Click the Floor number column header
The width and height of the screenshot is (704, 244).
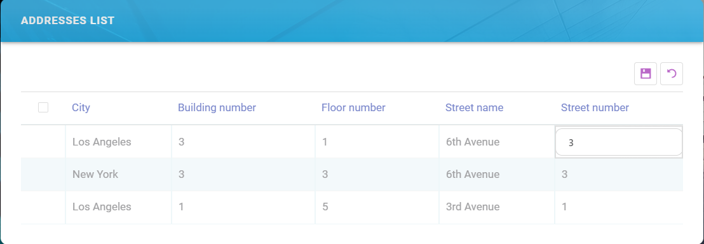[x=353, y=108]
